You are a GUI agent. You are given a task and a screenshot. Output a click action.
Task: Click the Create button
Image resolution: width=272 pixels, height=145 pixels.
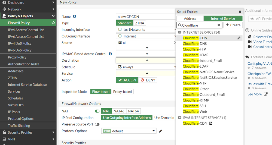coord(233,25)
